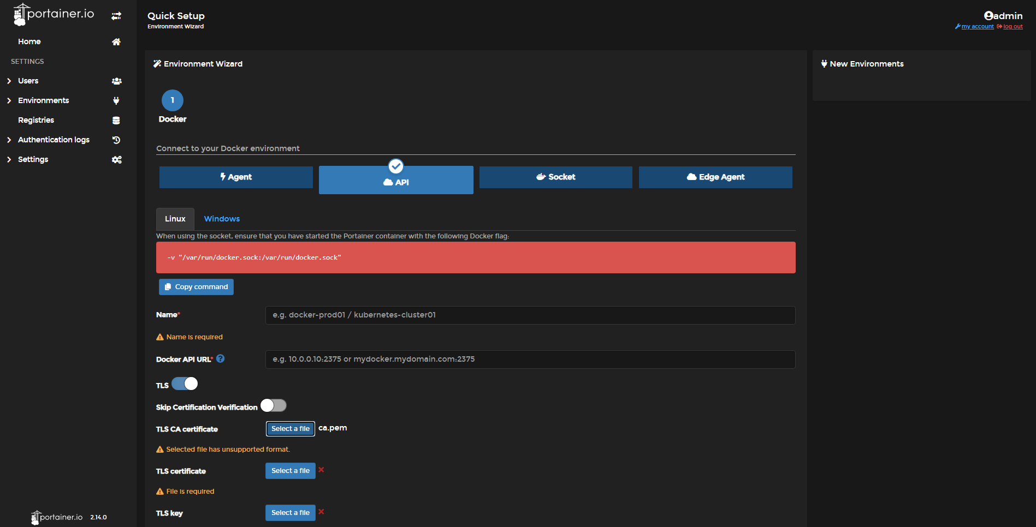Click the portainer.io logo
The width and height of the screenshot is (1036, 527).
point(52,14)
